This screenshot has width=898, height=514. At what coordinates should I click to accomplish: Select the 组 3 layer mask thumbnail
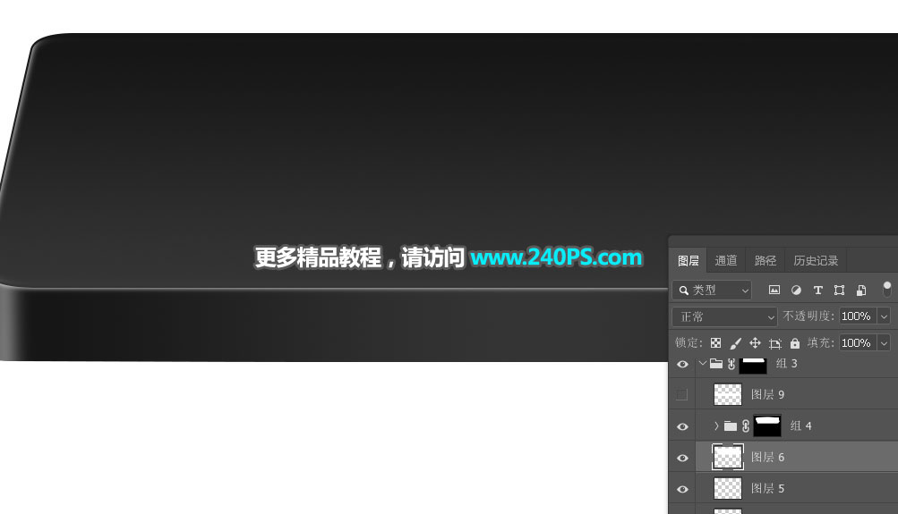pos(753,366)
